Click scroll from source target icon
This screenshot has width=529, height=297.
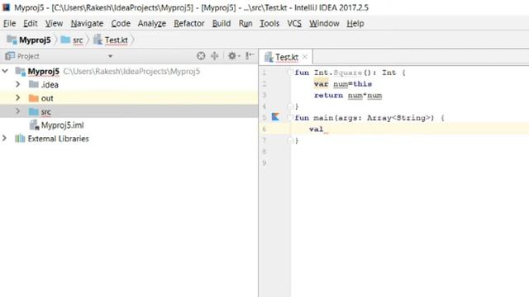pyautogui.click(x=201, y=56)
